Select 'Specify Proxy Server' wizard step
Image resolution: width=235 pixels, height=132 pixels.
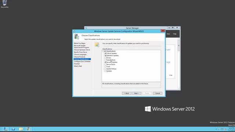click(80, 52)
